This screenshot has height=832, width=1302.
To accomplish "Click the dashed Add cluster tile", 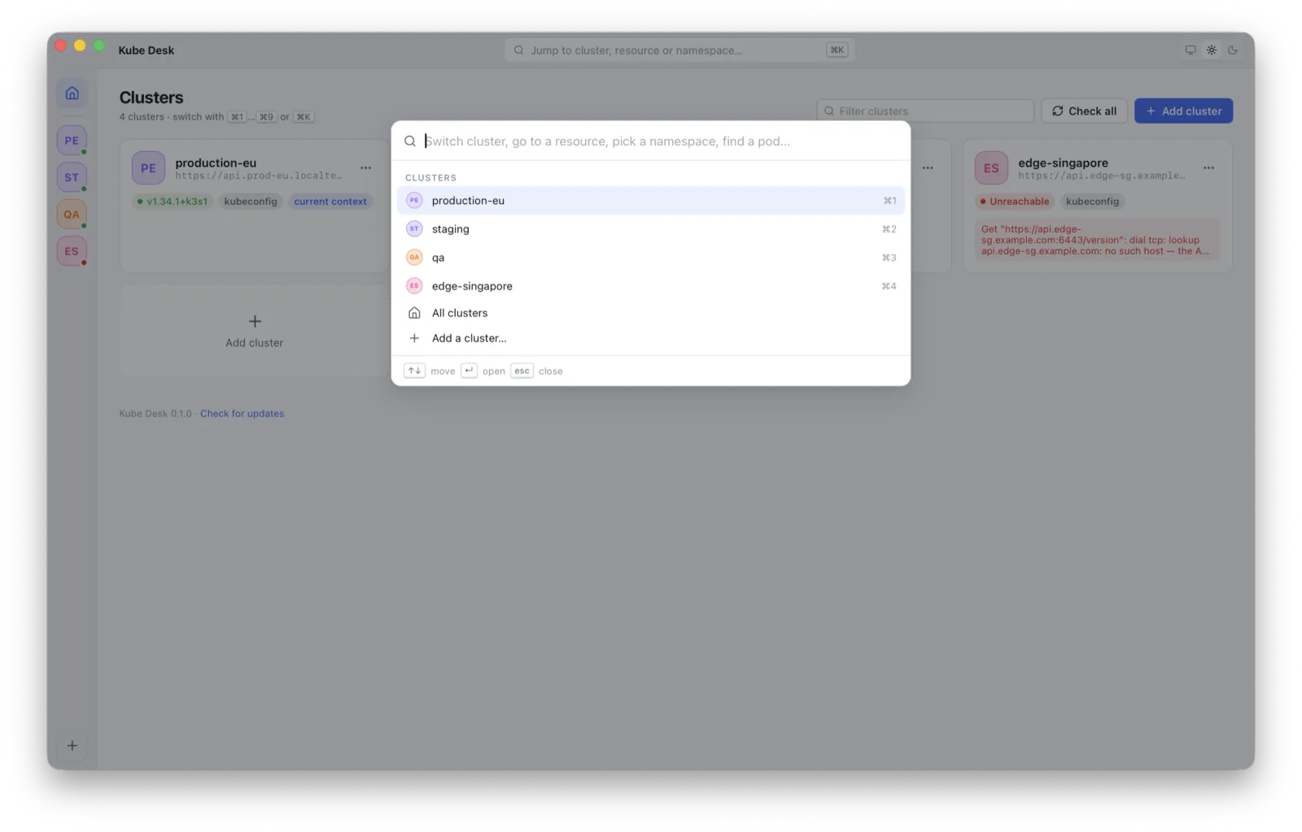I will click(254, 330).
